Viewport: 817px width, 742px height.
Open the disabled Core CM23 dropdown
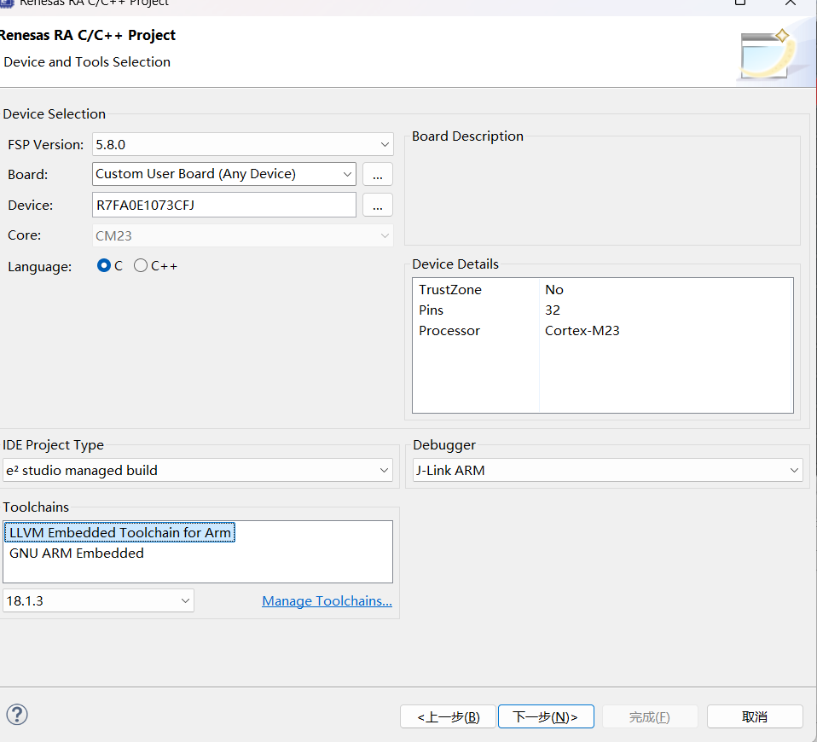(243, 235)
